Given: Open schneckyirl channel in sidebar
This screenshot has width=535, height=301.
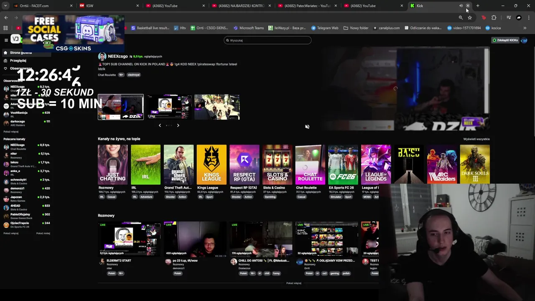Looking at the screenshot, I should (x=27, y=181).
